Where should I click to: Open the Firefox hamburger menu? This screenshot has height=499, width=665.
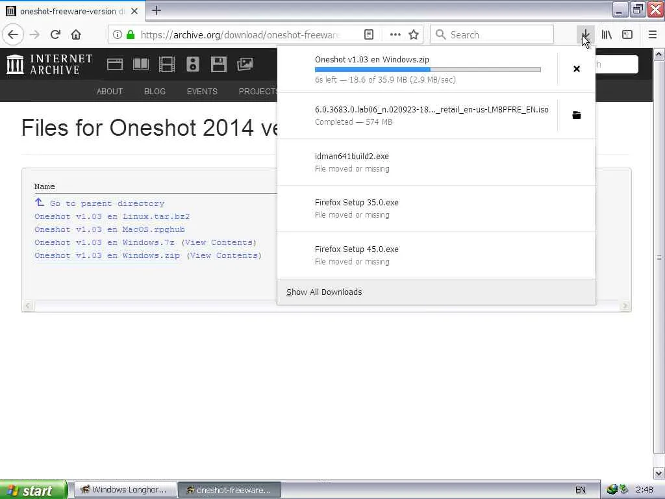tap(653, 35)
